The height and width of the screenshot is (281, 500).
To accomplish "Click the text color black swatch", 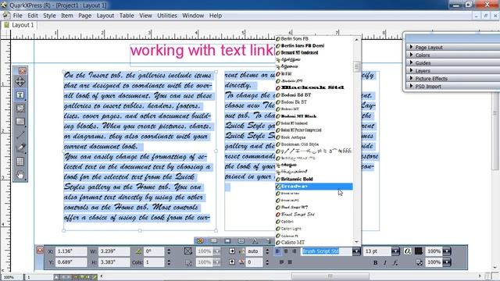I will [x=419, y=251].
